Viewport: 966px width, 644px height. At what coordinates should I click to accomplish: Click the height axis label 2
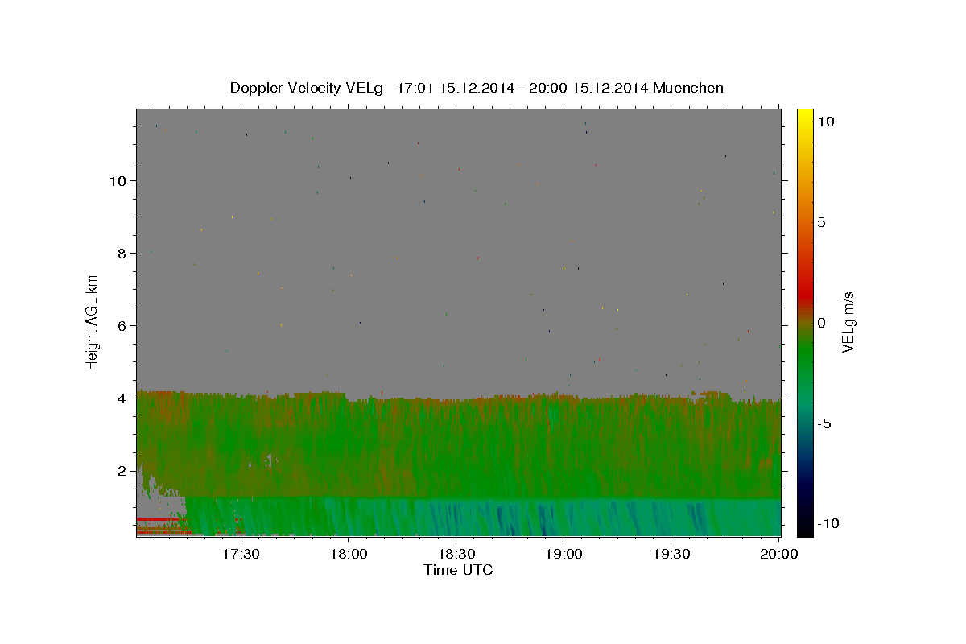tap(122, 470)
